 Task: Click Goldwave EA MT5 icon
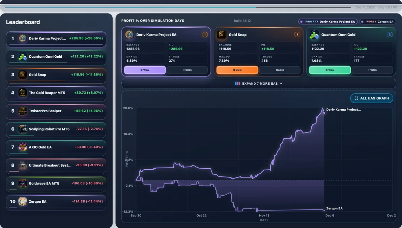(x=23, y=183)
